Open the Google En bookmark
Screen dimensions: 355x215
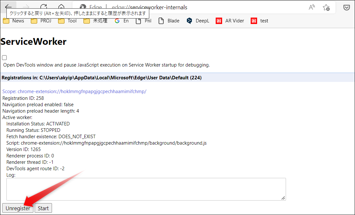tap(121, 20)
